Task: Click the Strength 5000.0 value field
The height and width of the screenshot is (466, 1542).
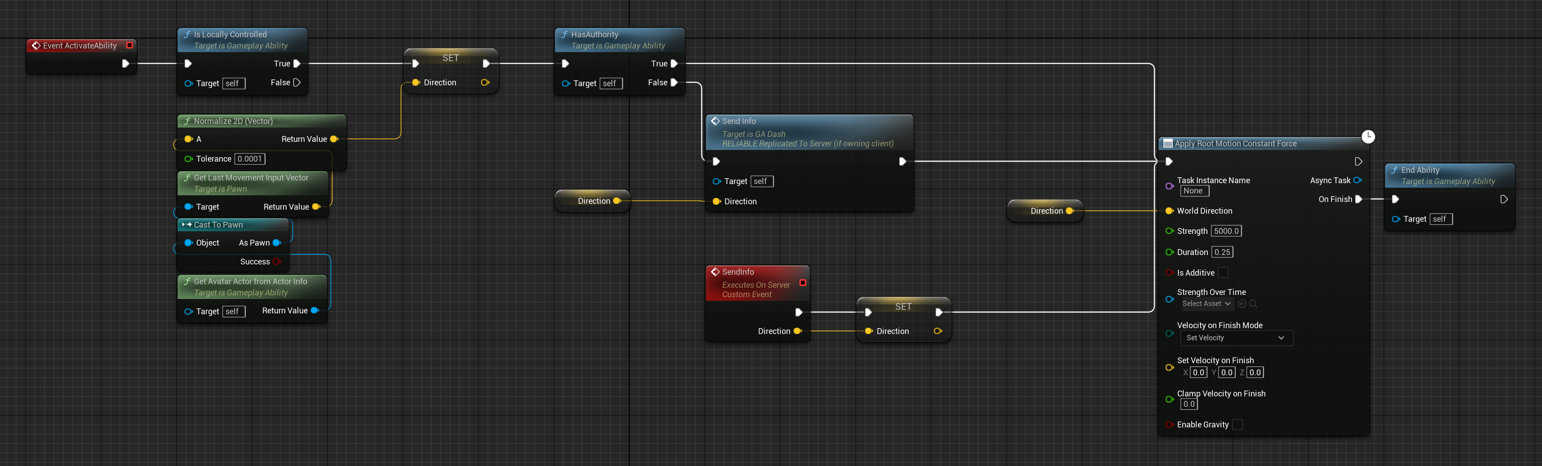Action: click(1226, 231)
